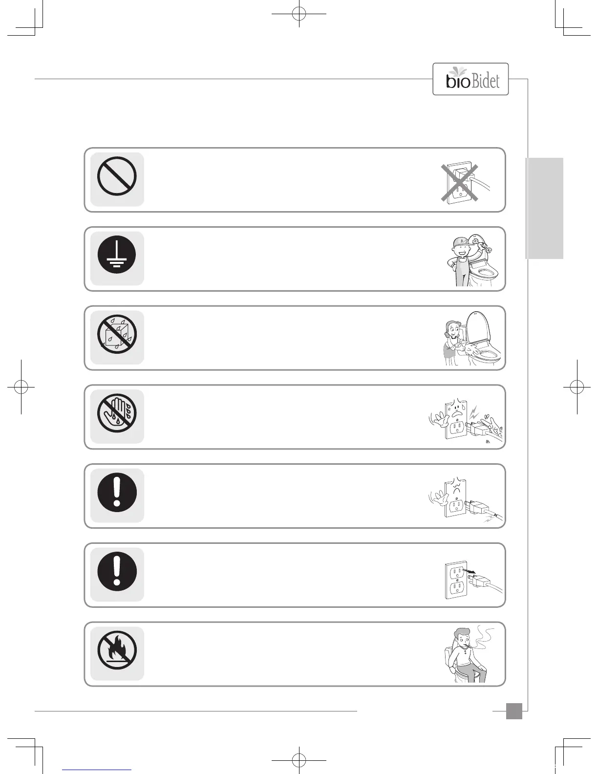Click the bottom center registration crosshair mark
598x774 pixels.
click(x=299, y=760)
